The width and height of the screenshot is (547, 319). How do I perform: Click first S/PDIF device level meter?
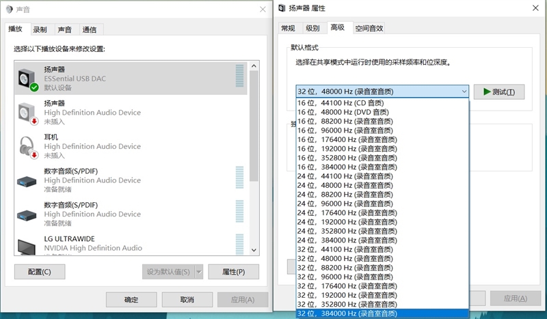click(x=240, y=177)
